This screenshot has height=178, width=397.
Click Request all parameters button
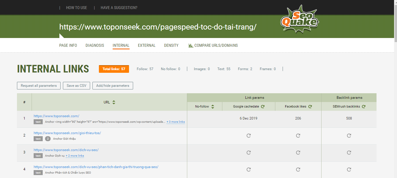coord(39,86)
